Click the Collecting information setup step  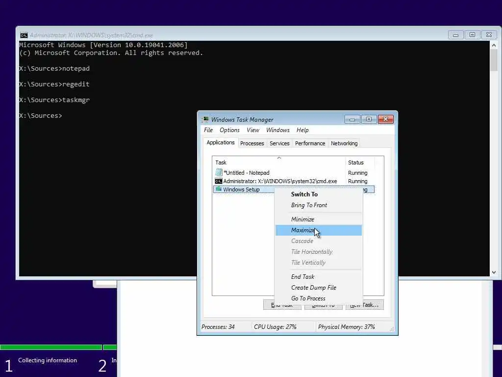[48, 360]
